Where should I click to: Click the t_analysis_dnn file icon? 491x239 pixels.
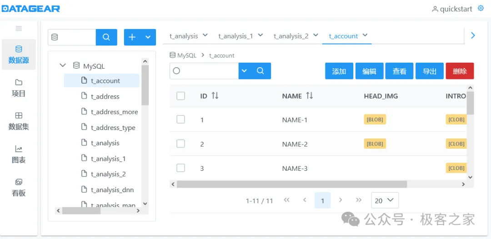(x=84, y=189)
